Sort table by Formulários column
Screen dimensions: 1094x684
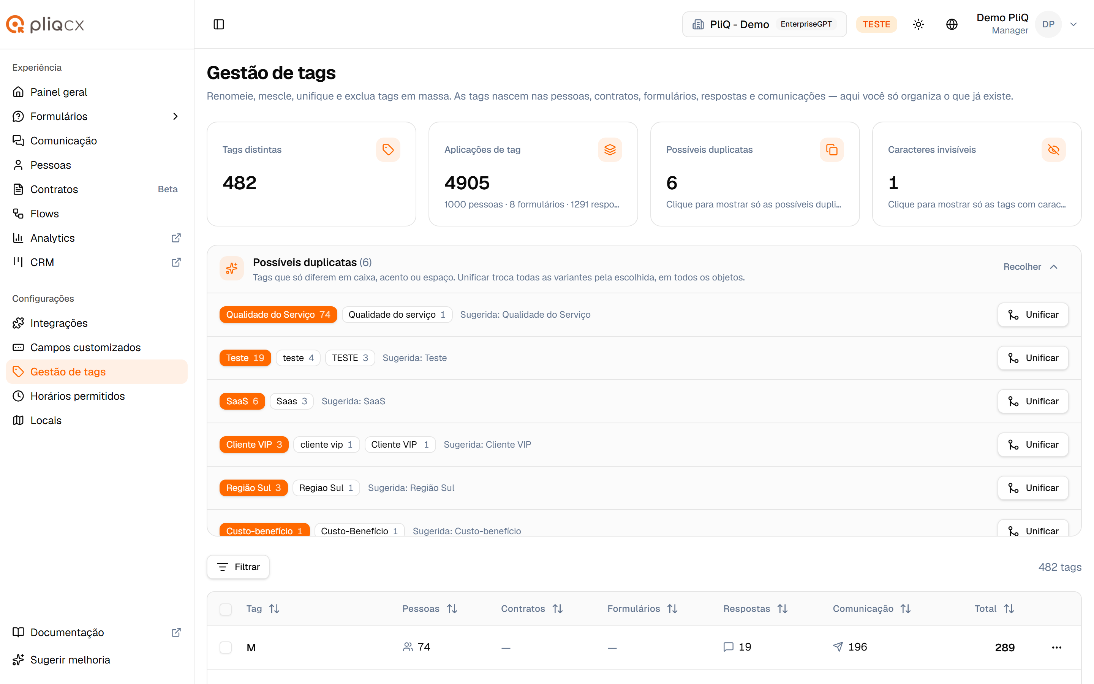672,609
